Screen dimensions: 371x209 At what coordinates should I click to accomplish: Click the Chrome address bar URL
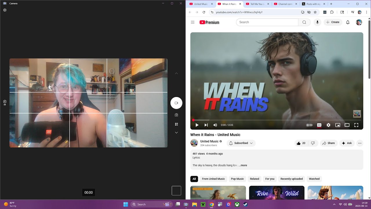[239, 12]
